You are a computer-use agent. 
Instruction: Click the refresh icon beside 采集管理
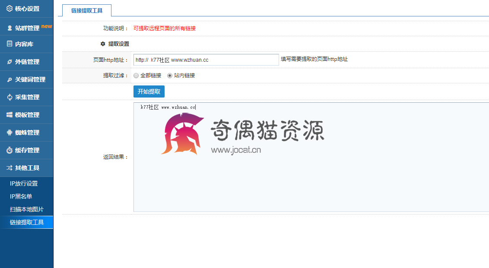[10, 97]
